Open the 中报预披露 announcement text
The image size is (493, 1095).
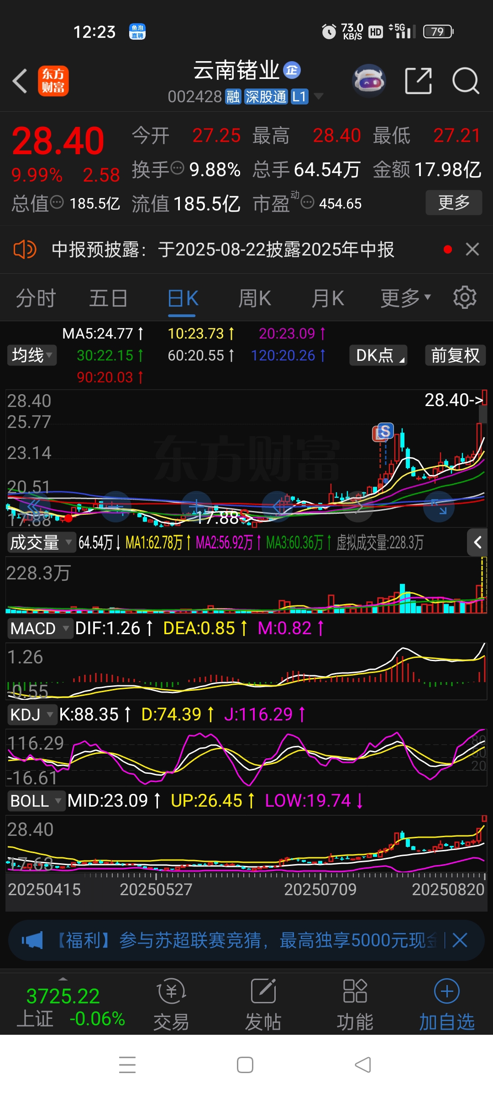(223, 250)
